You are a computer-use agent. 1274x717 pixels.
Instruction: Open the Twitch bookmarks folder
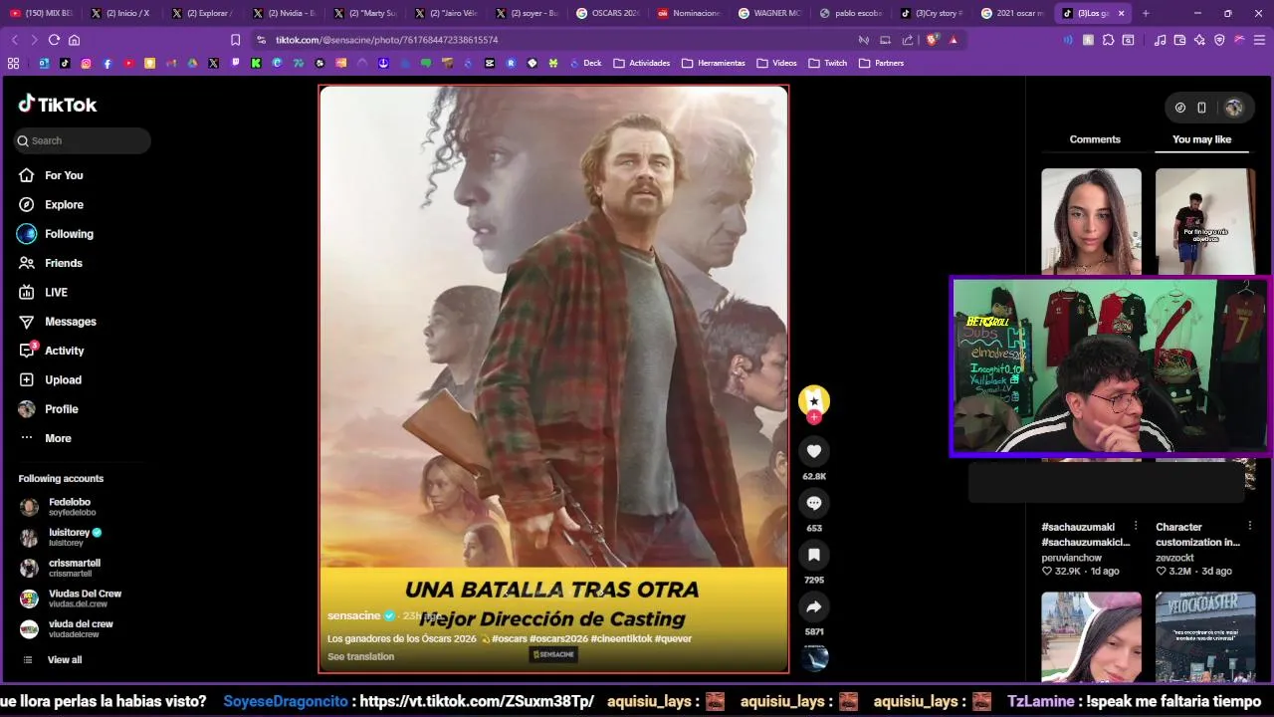point(828,63)
